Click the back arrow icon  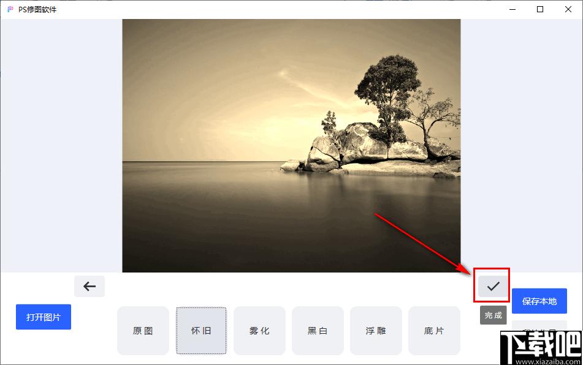click(90, 286)
